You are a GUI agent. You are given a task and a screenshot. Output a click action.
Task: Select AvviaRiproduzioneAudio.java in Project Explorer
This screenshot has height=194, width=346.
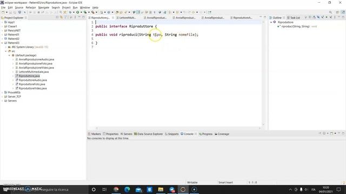tap(36, 59)
